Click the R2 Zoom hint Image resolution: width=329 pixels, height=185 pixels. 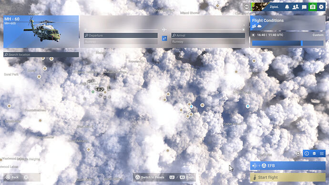(187, 177)
